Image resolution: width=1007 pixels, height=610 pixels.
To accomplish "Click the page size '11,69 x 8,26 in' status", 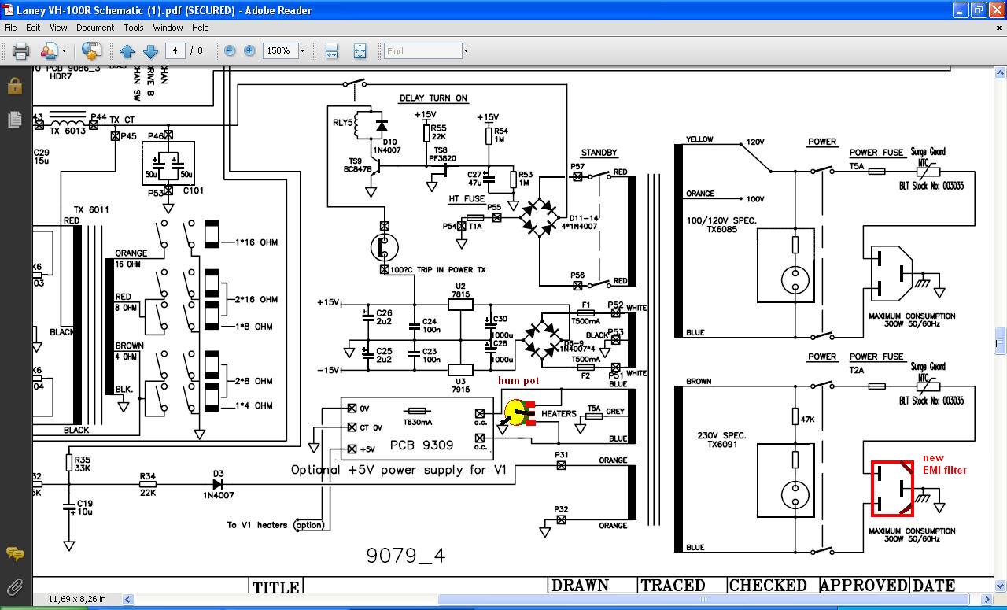I will [77, 600].
